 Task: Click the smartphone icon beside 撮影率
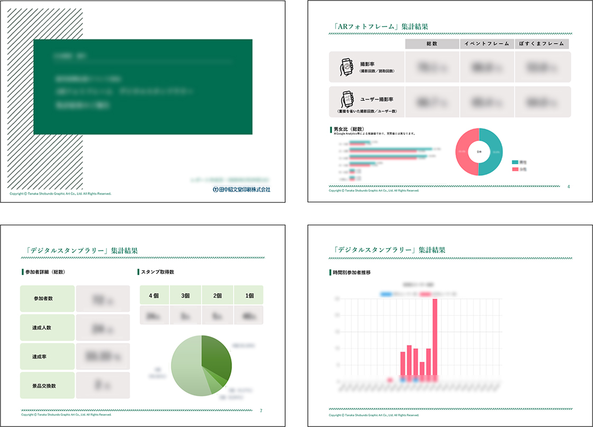click(345, 67)
